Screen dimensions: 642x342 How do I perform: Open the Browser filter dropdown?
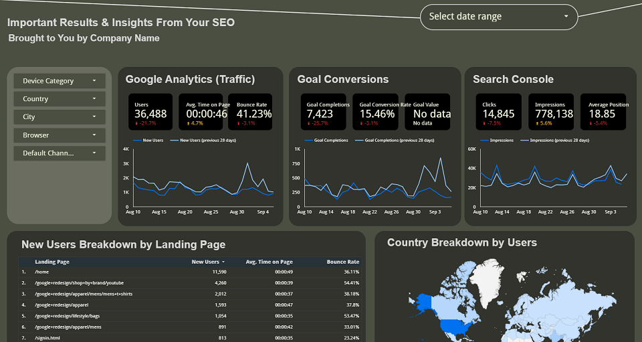coord(60,135)
